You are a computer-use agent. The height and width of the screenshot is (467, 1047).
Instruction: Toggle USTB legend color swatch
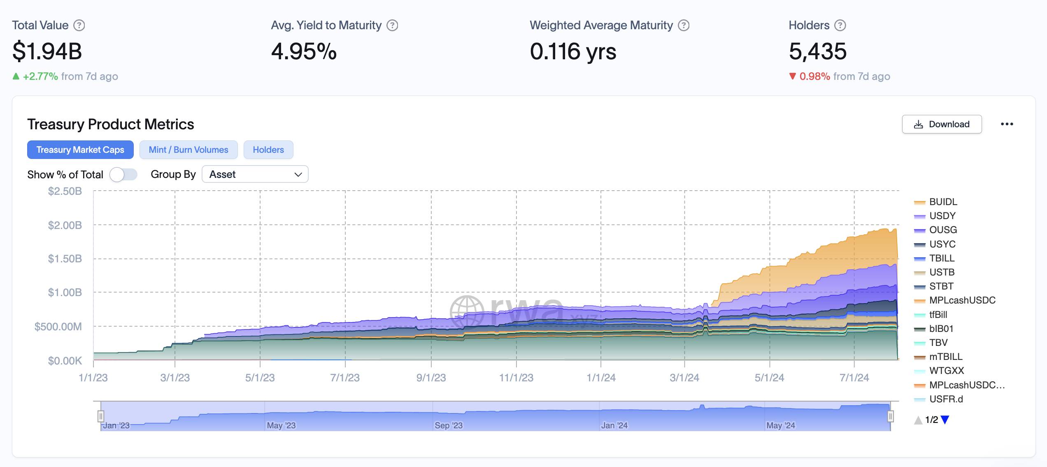[x=919, y=273]
